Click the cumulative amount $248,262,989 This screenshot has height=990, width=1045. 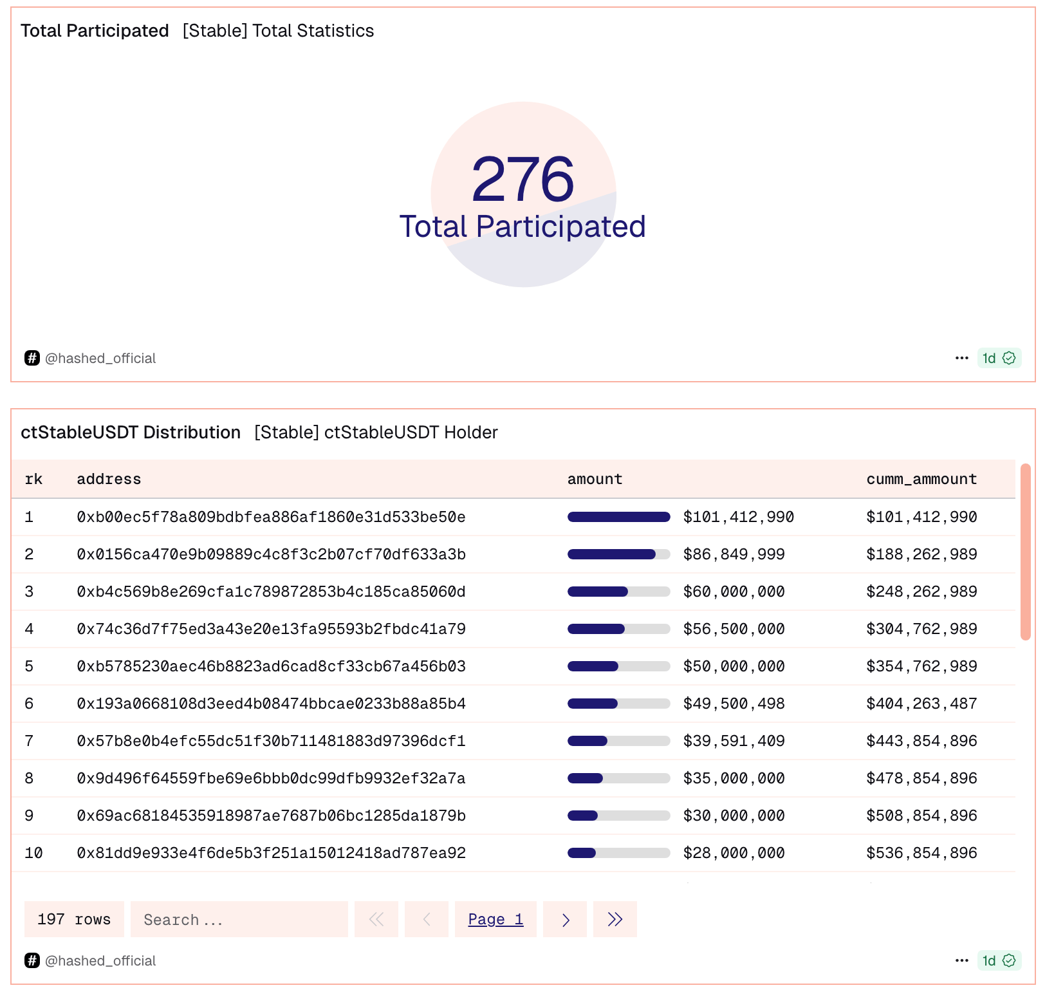(x=921, y=592)
